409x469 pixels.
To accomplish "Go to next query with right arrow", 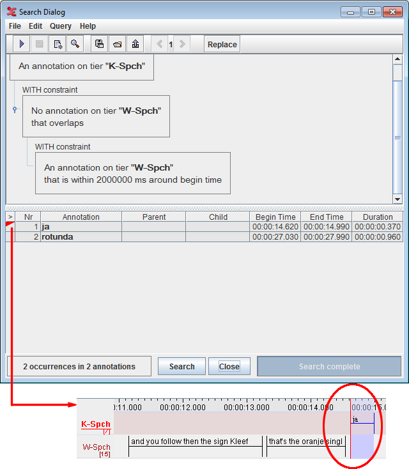I will click(x=182, y=44).
